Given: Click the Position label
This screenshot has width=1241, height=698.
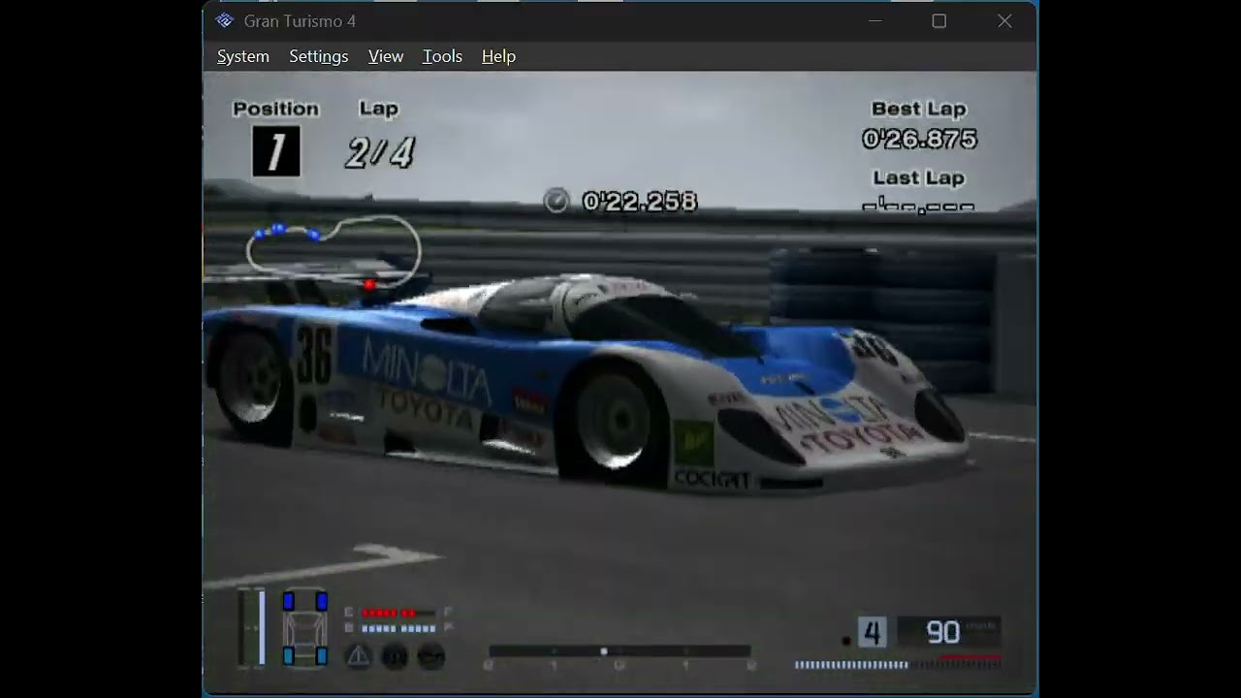Looking at the screenshot, I should point(275,109).
